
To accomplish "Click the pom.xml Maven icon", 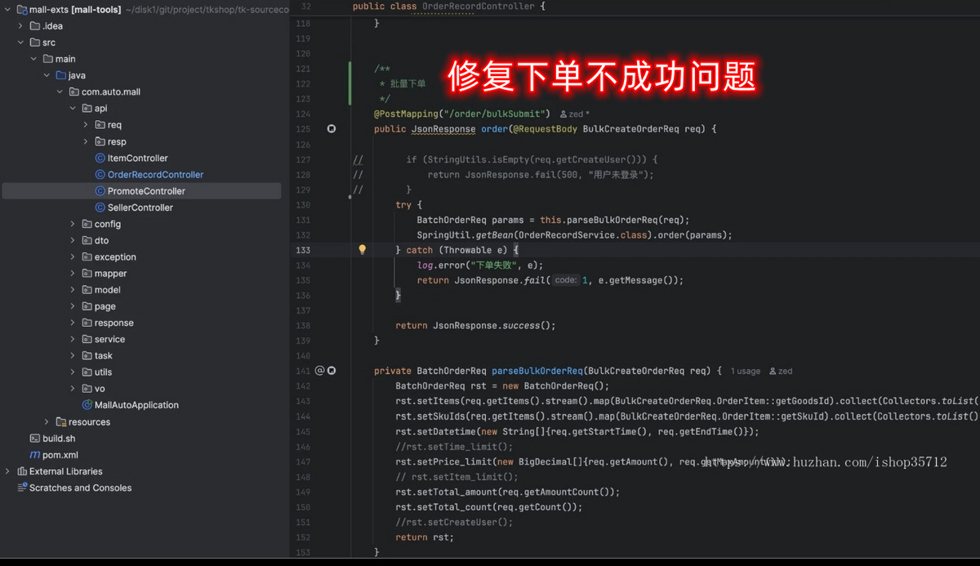I will coord(35,455).
